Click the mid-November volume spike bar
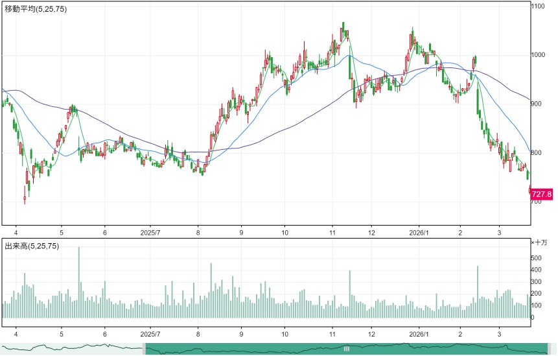Viewport: 558px width, 356px height. [x=350, y=294]
